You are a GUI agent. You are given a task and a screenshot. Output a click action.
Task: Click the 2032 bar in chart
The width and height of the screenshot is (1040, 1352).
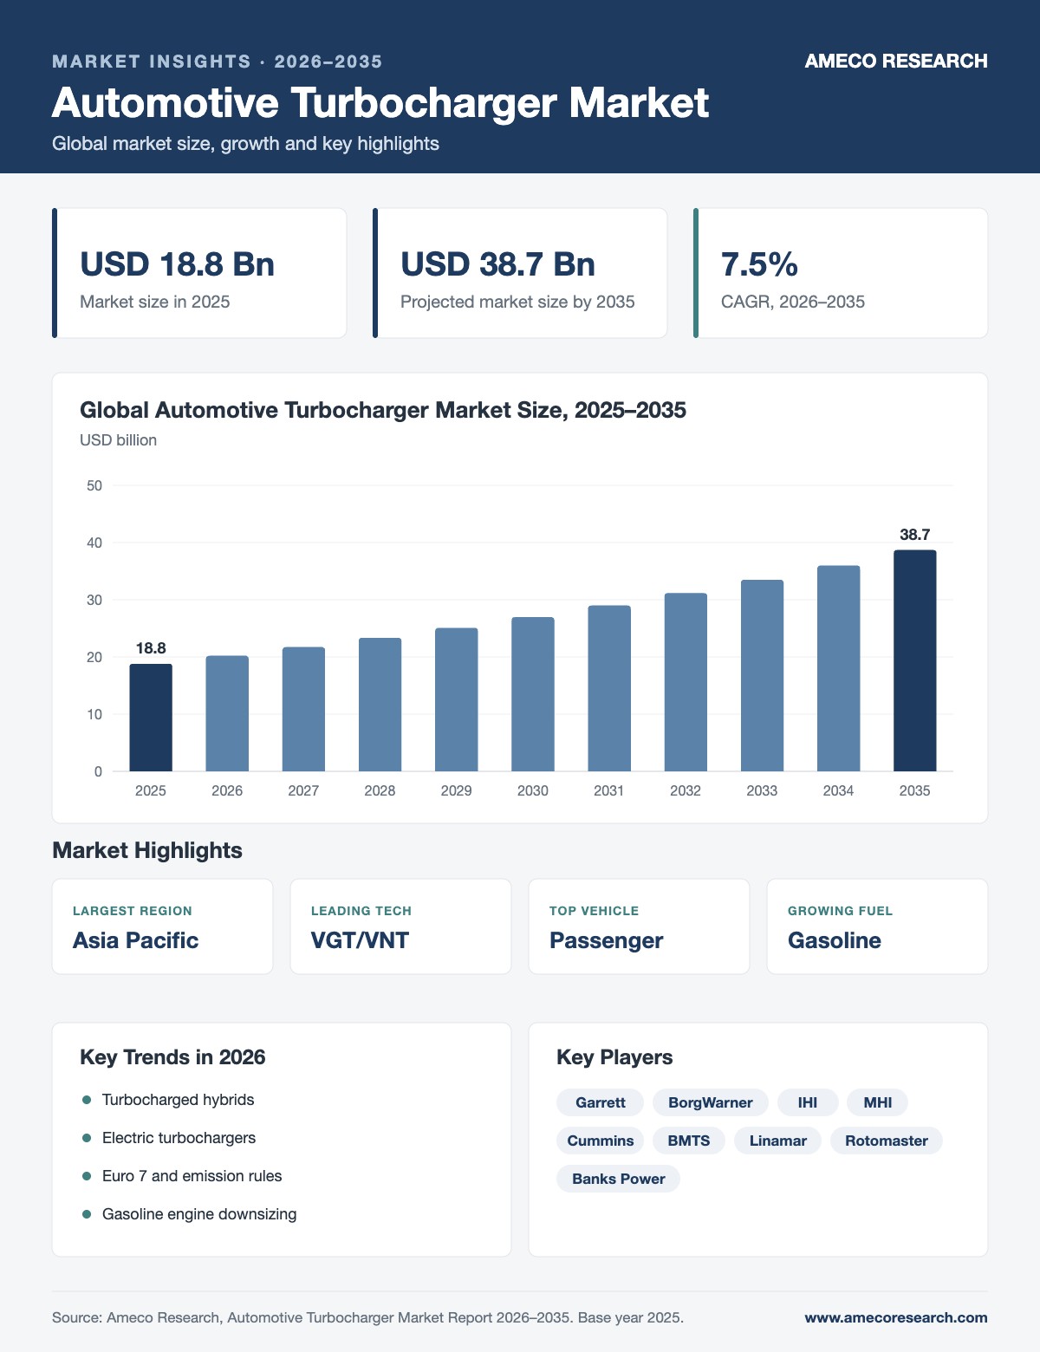(x=686, y=682)
